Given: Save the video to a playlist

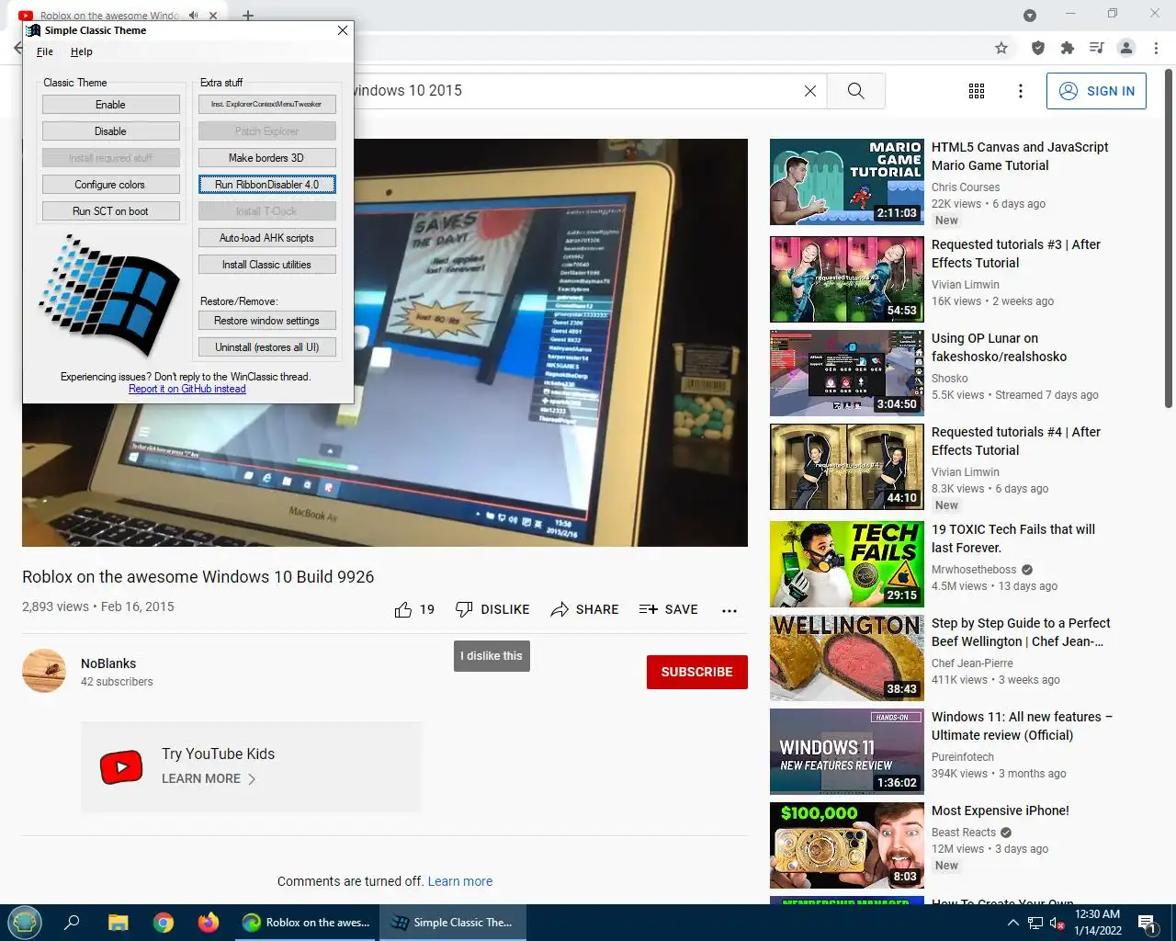Looking at the screenshot, I should 669,609.
